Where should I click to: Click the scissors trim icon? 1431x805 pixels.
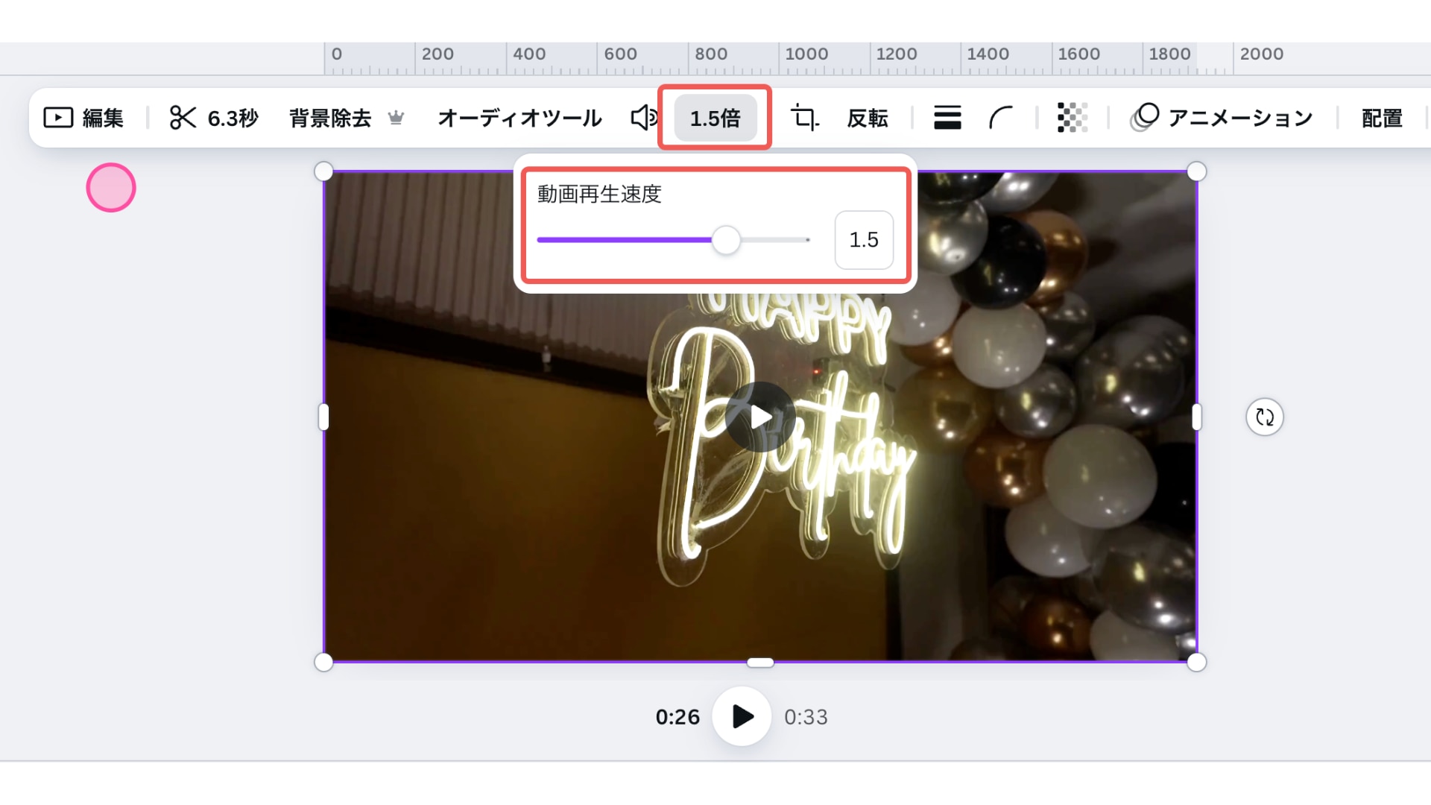tap(183, 118)
